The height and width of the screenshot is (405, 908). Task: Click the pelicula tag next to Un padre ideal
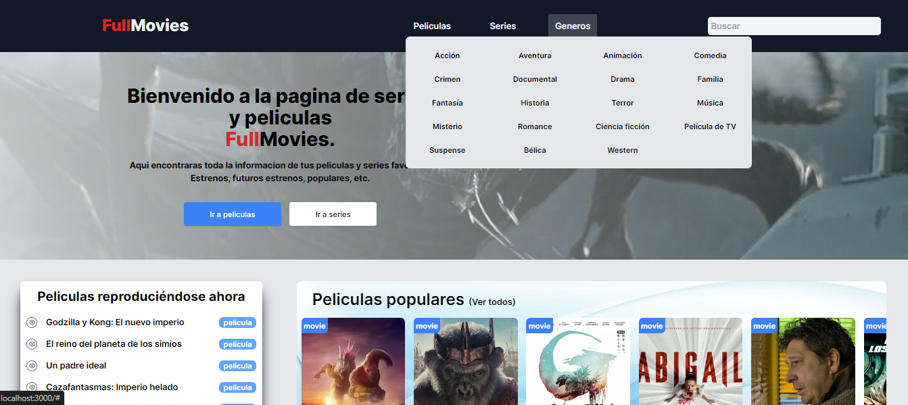(x=237, y=366)
